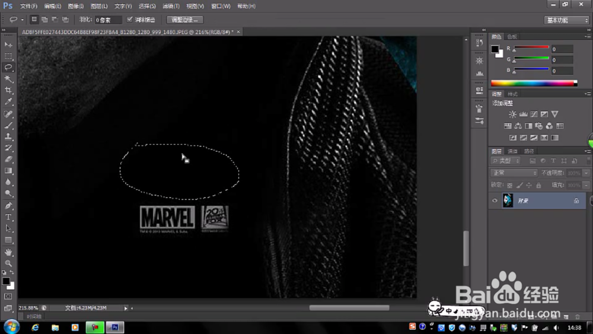Open the layer blend mode dropdown

514,173
